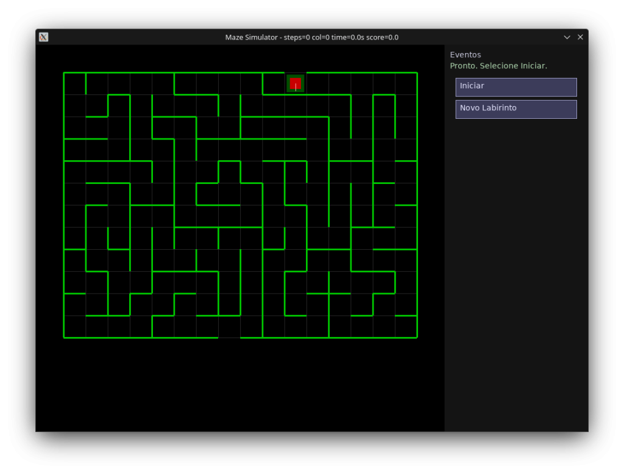Viewport: 624px width, 474px height.
Task: Click the 'Pronto. Selecione Iniciar.' status message
Action: (x=498, y=66)
